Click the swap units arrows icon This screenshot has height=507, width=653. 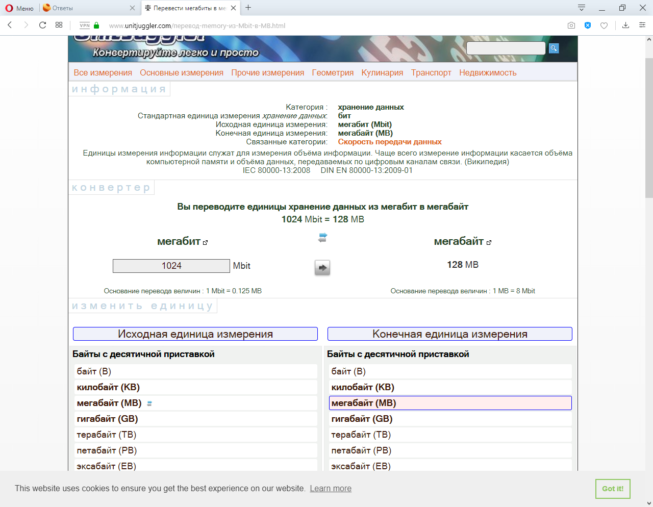(x=322, y=238)
